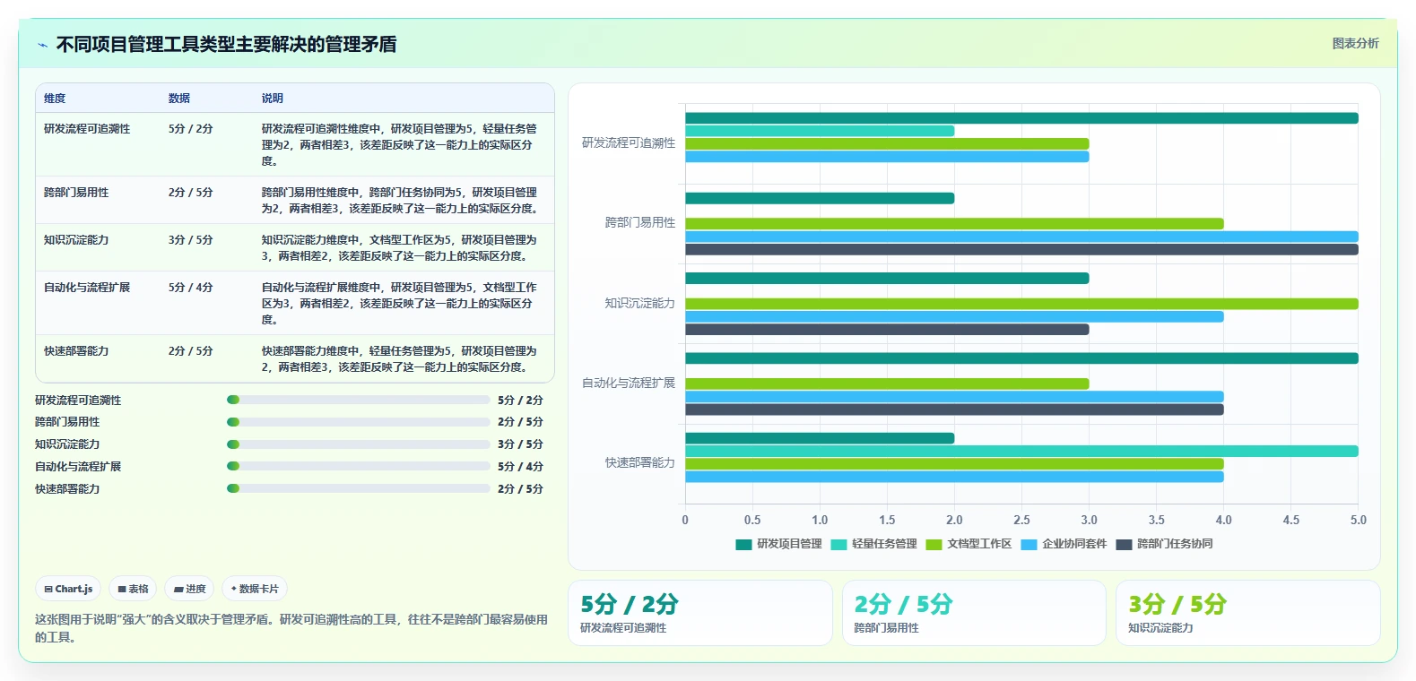Click the 自动化与流程扩展 y-axis label in chart
The width and height of the screenshot is (1416, 681).
point(629,384)
